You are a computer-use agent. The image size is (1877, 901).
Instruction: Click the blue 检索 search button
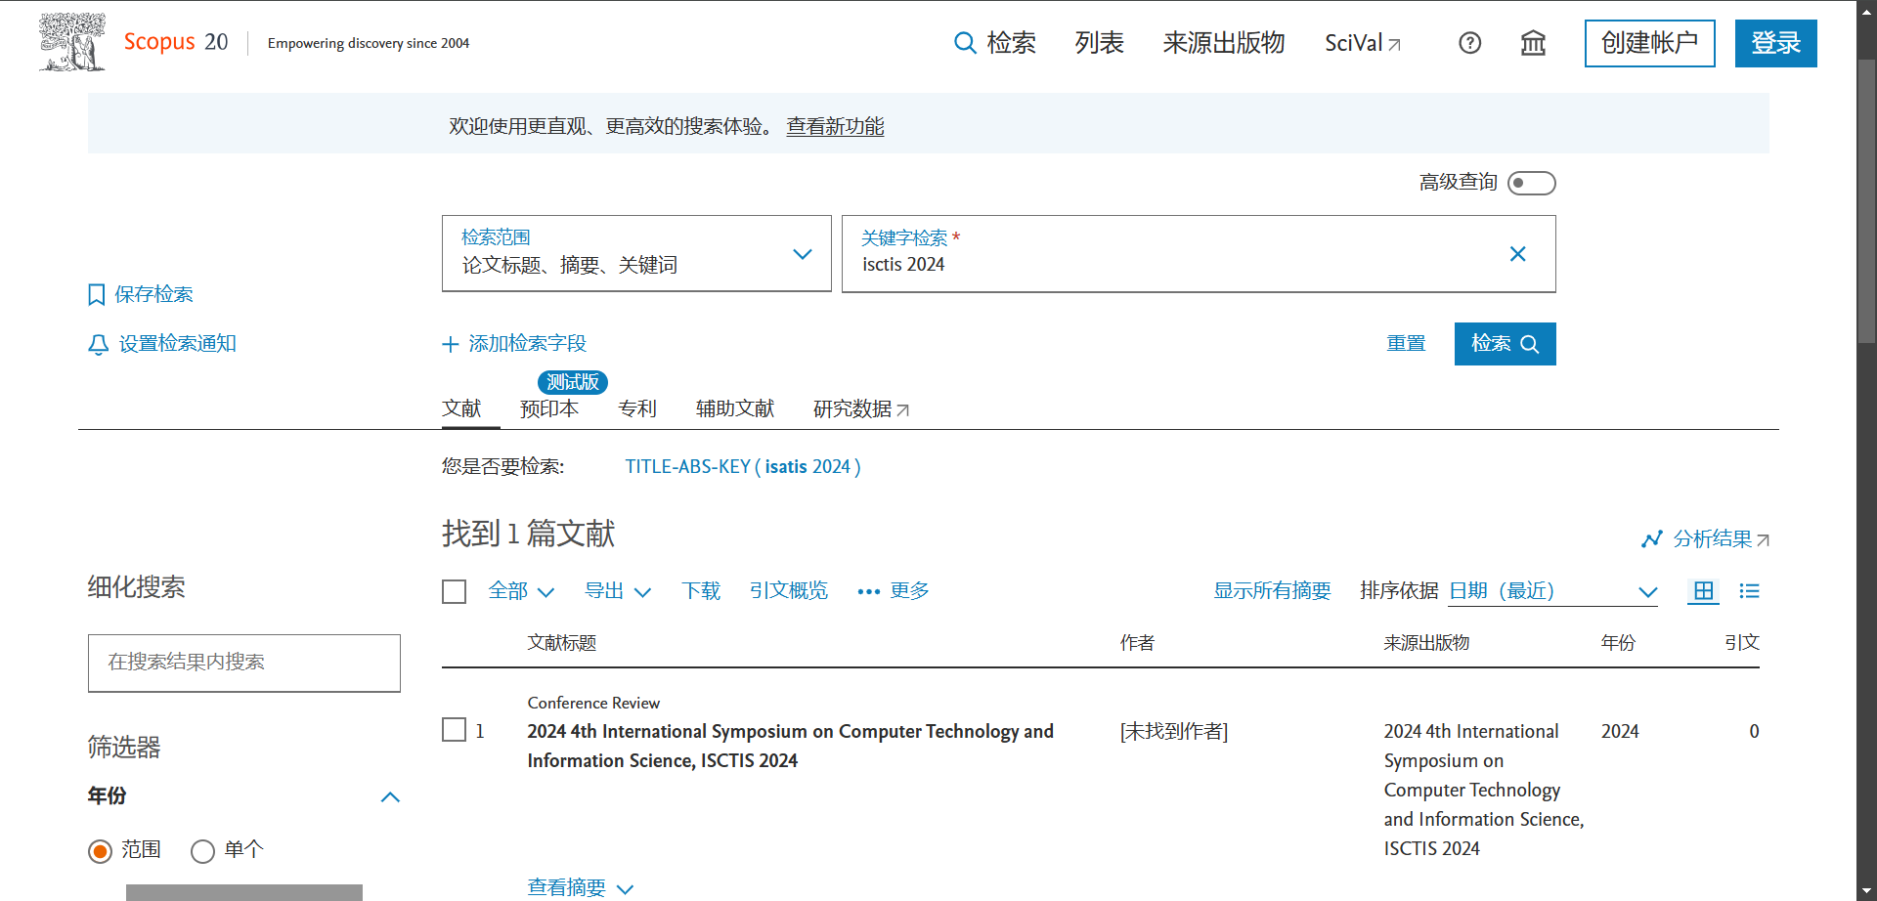(x=1505, y=344)
